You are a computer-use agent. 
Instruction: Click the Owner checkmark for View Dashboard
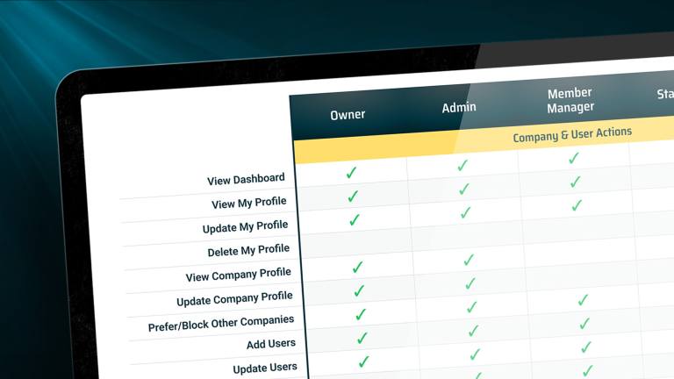pyautogui.click(x=351, y=173)
